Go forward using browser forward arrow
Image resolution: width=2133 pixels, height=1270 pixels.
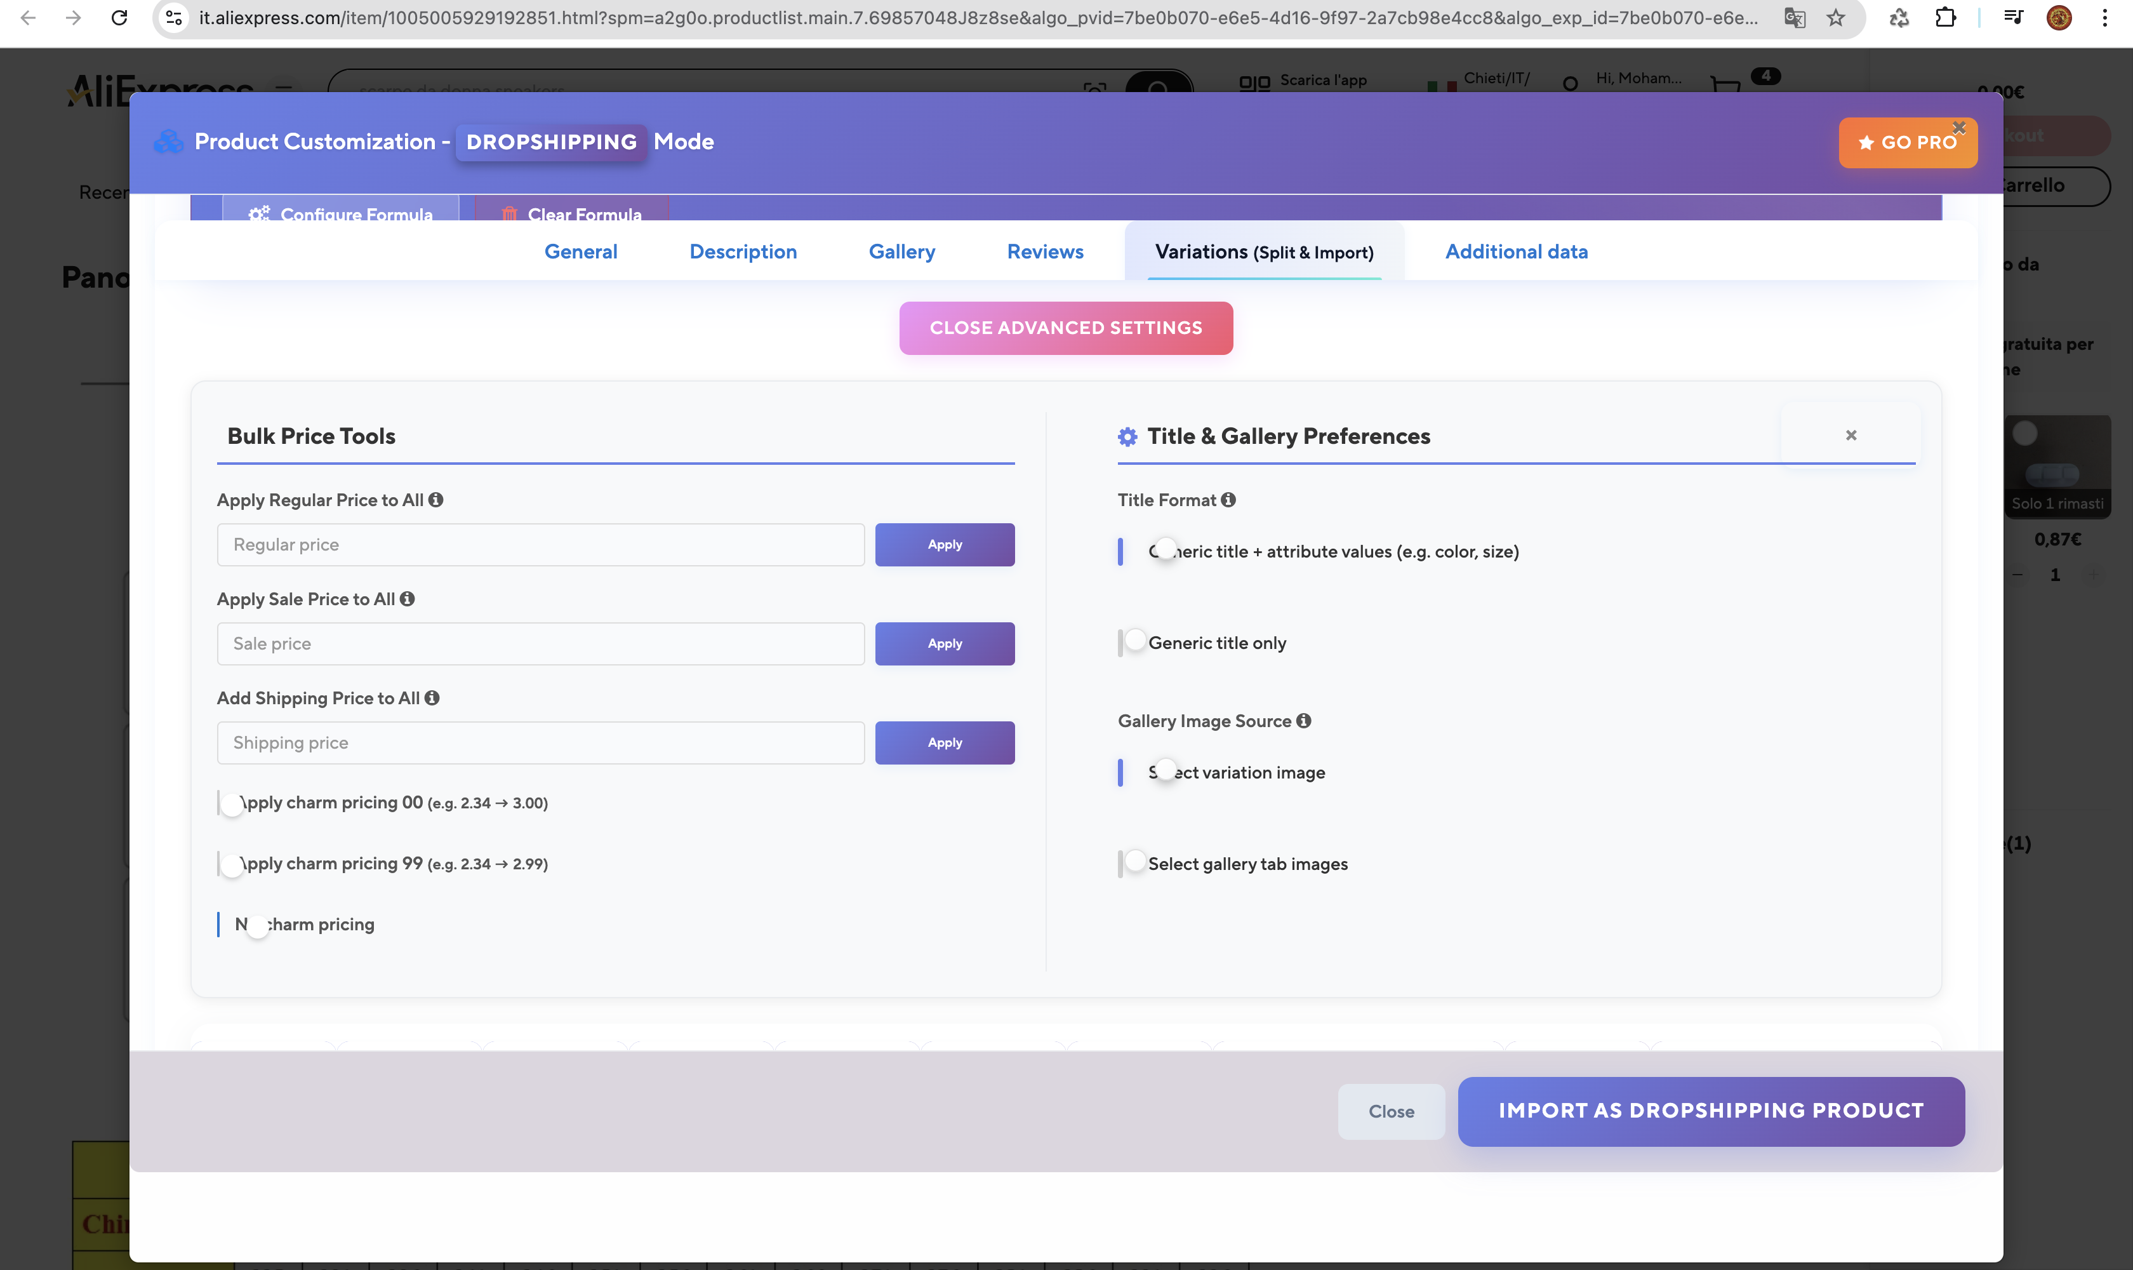[x=73, y=17]
